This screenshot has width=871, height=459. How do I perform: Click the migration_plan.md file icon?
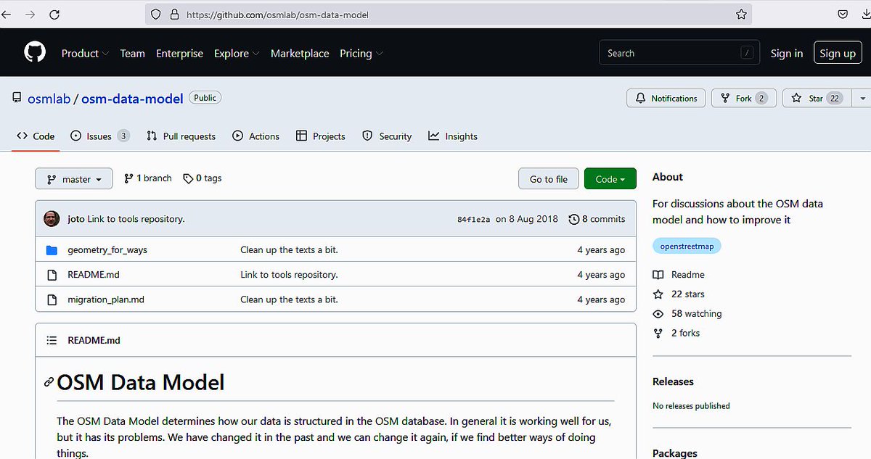[x=52, y=299]
